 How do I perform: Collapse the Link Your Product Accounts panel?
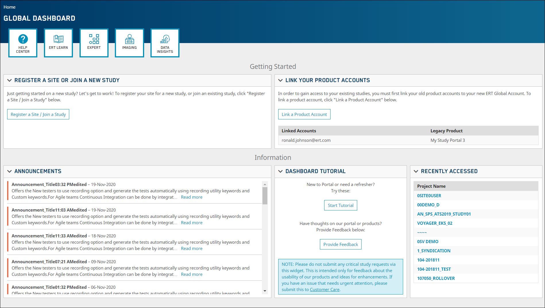(x=281, y=80)
